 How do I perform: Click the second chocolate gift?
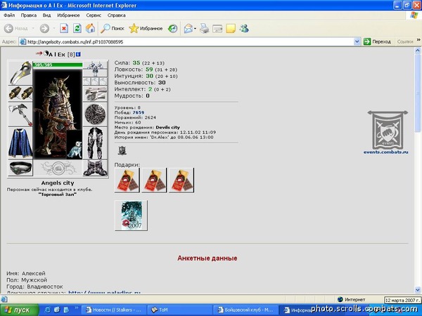pyautogui.click(x=154, y=180)
